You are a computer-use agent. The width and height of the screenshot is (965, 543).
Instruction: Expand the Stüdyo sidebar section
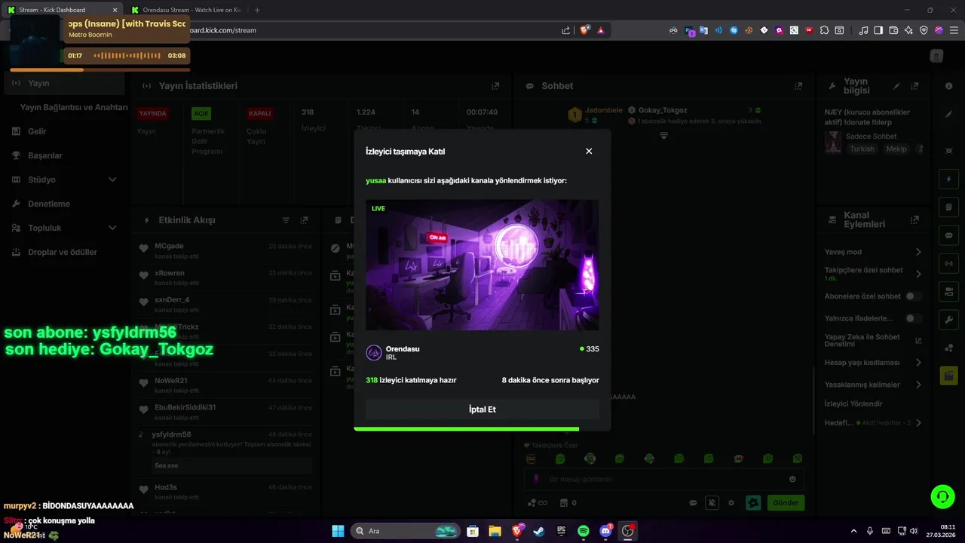[64, 179]
